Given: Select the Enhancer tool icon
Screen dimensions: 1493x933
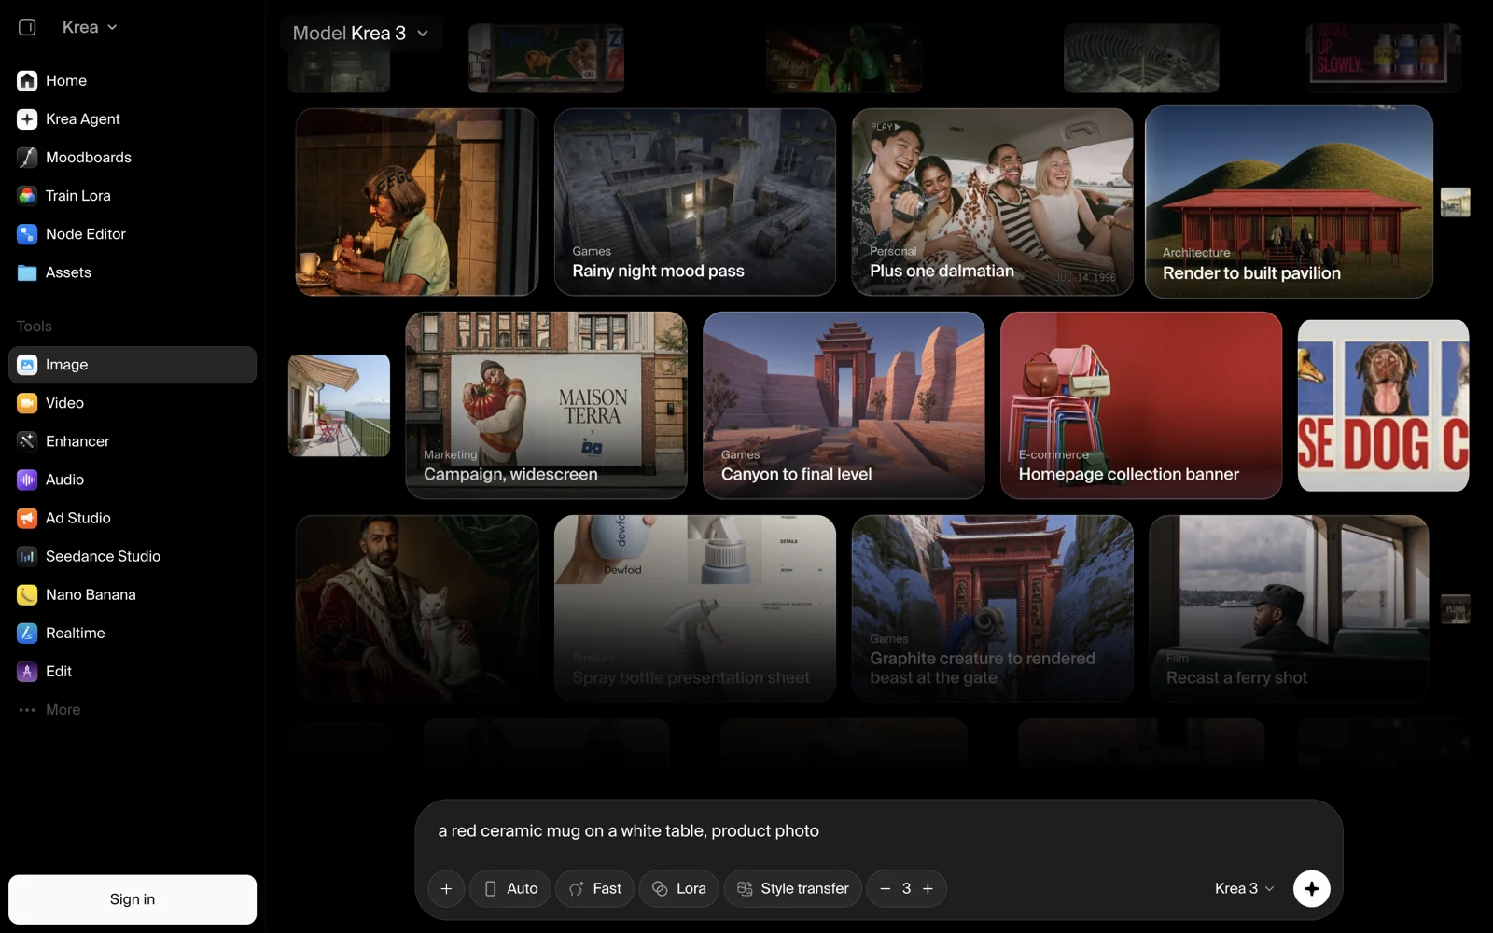Looking at the screenshot, I should click(27, 441).
